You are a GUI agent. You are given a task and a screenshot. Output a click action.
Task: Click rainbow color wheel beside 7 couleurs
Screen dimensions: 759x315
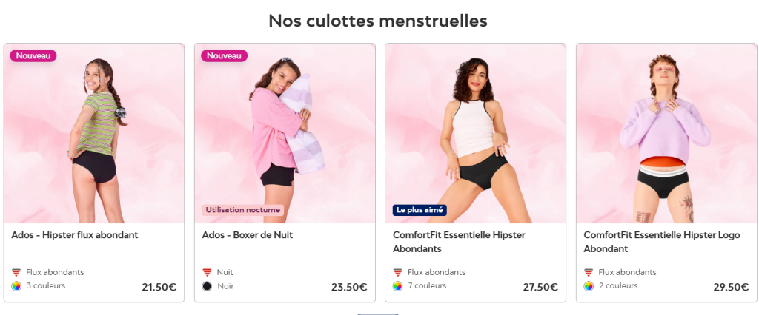click(398, 286)
